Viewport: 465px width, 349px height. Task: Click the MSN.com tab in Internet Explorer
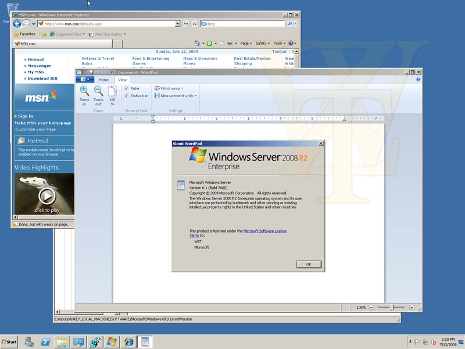click(63, 44)
